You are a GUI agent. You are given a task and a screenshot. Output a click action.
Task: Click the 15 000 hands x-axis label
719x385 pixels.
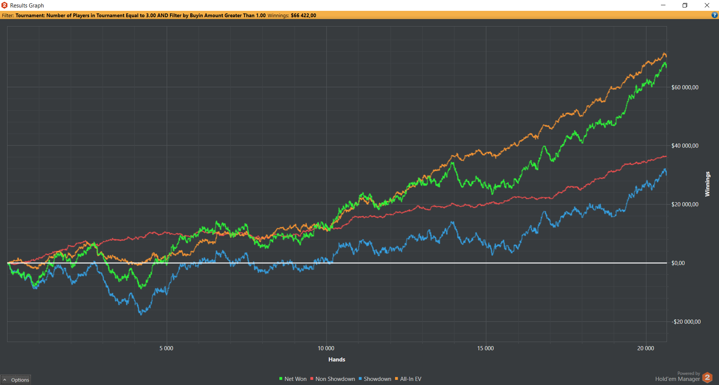tap(485, 348)
